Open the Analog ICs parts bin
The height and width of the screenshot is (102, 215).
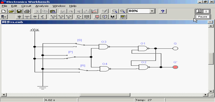(x=53, y=17)
